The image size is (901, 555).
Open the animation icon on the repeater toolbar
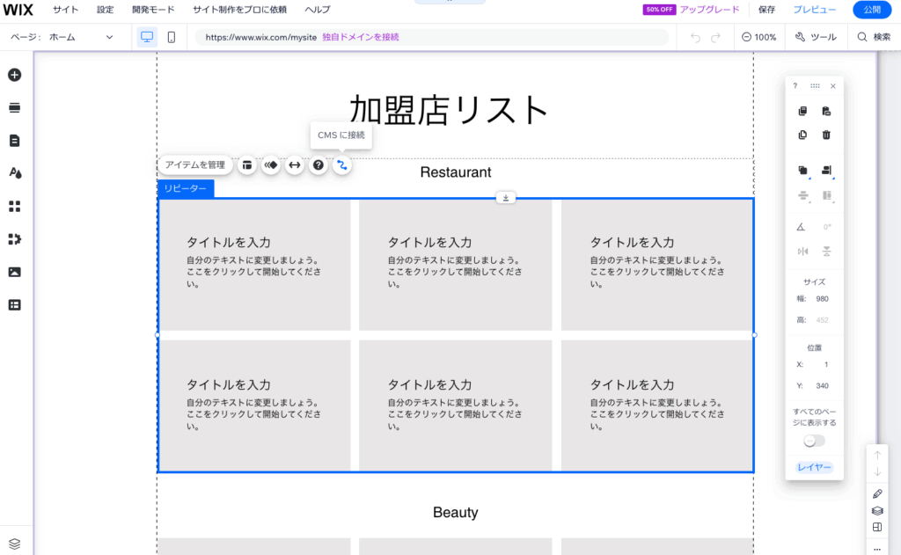click(x=271, y=165)
